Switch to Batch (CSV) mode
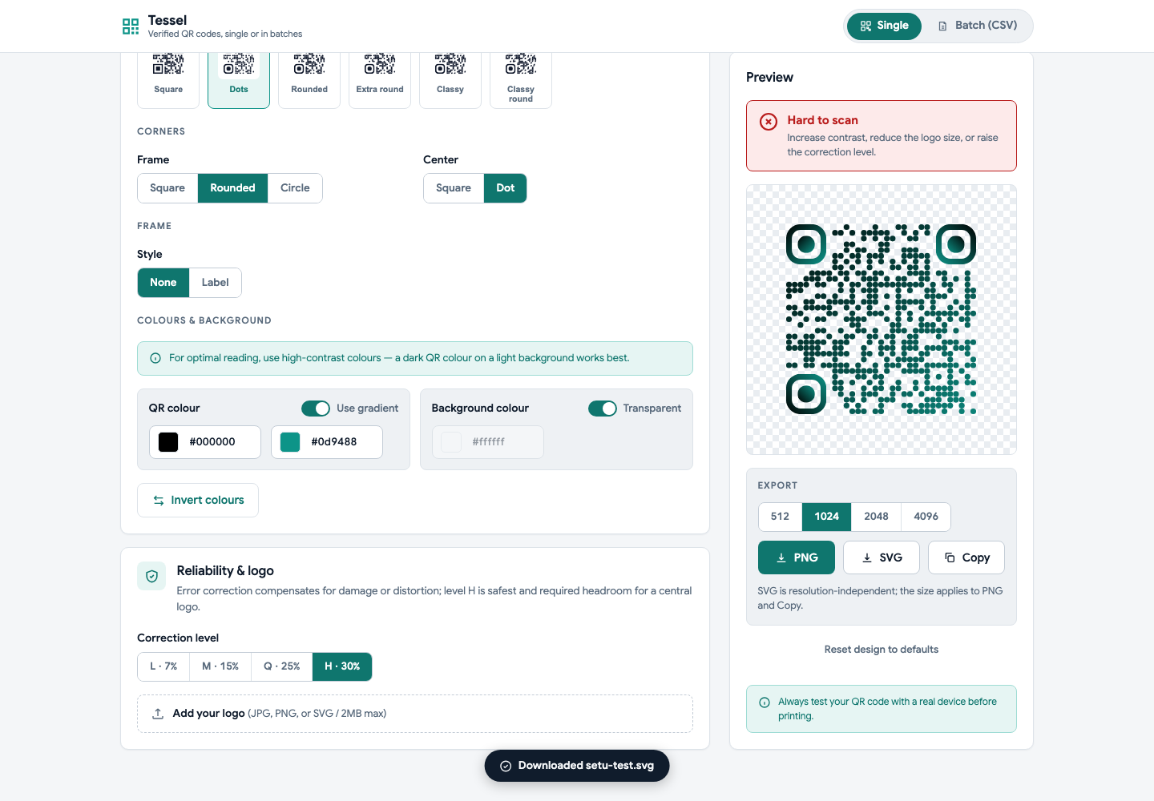Image resolution: width=1154 pixels, height=801 pixels. coord(978,26)
